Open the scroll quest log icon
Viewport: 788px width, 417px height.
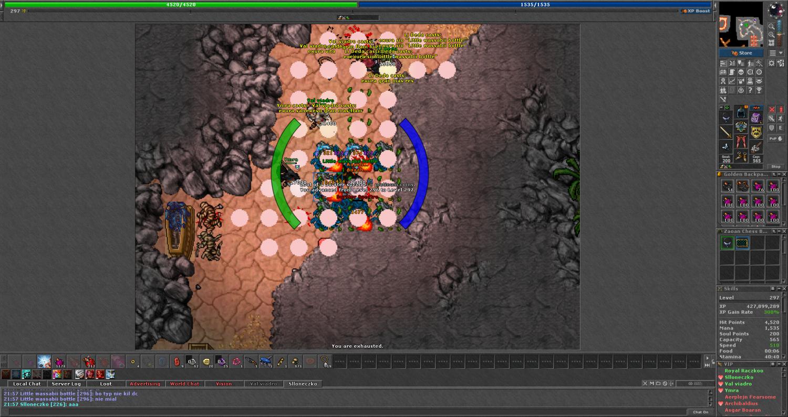(732, 72)
